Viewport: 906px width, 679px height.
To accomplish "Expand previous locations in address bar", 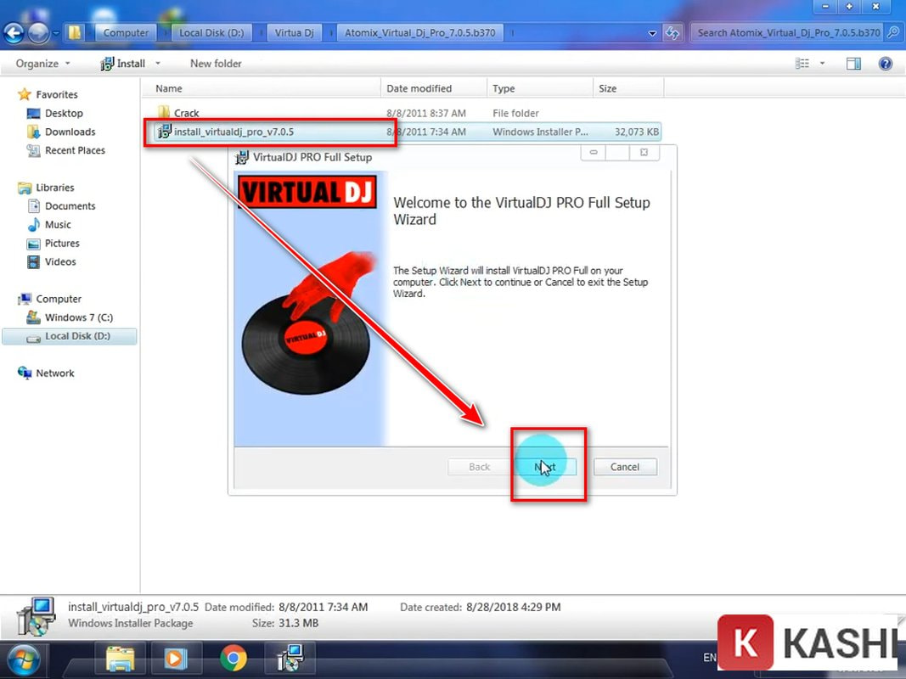I will [651, 32].
